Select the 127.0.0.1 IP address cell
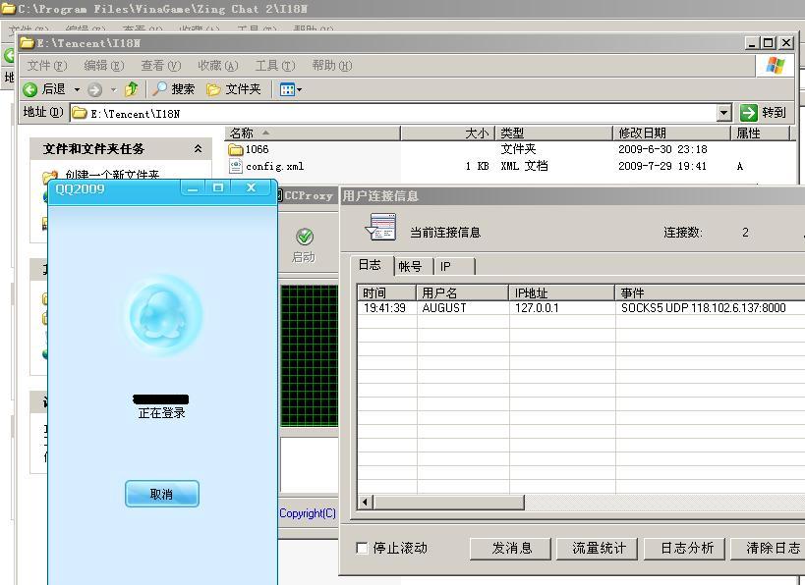Image resolution: width=805 pixels, height=585 pixels. (x=537, y=308)
